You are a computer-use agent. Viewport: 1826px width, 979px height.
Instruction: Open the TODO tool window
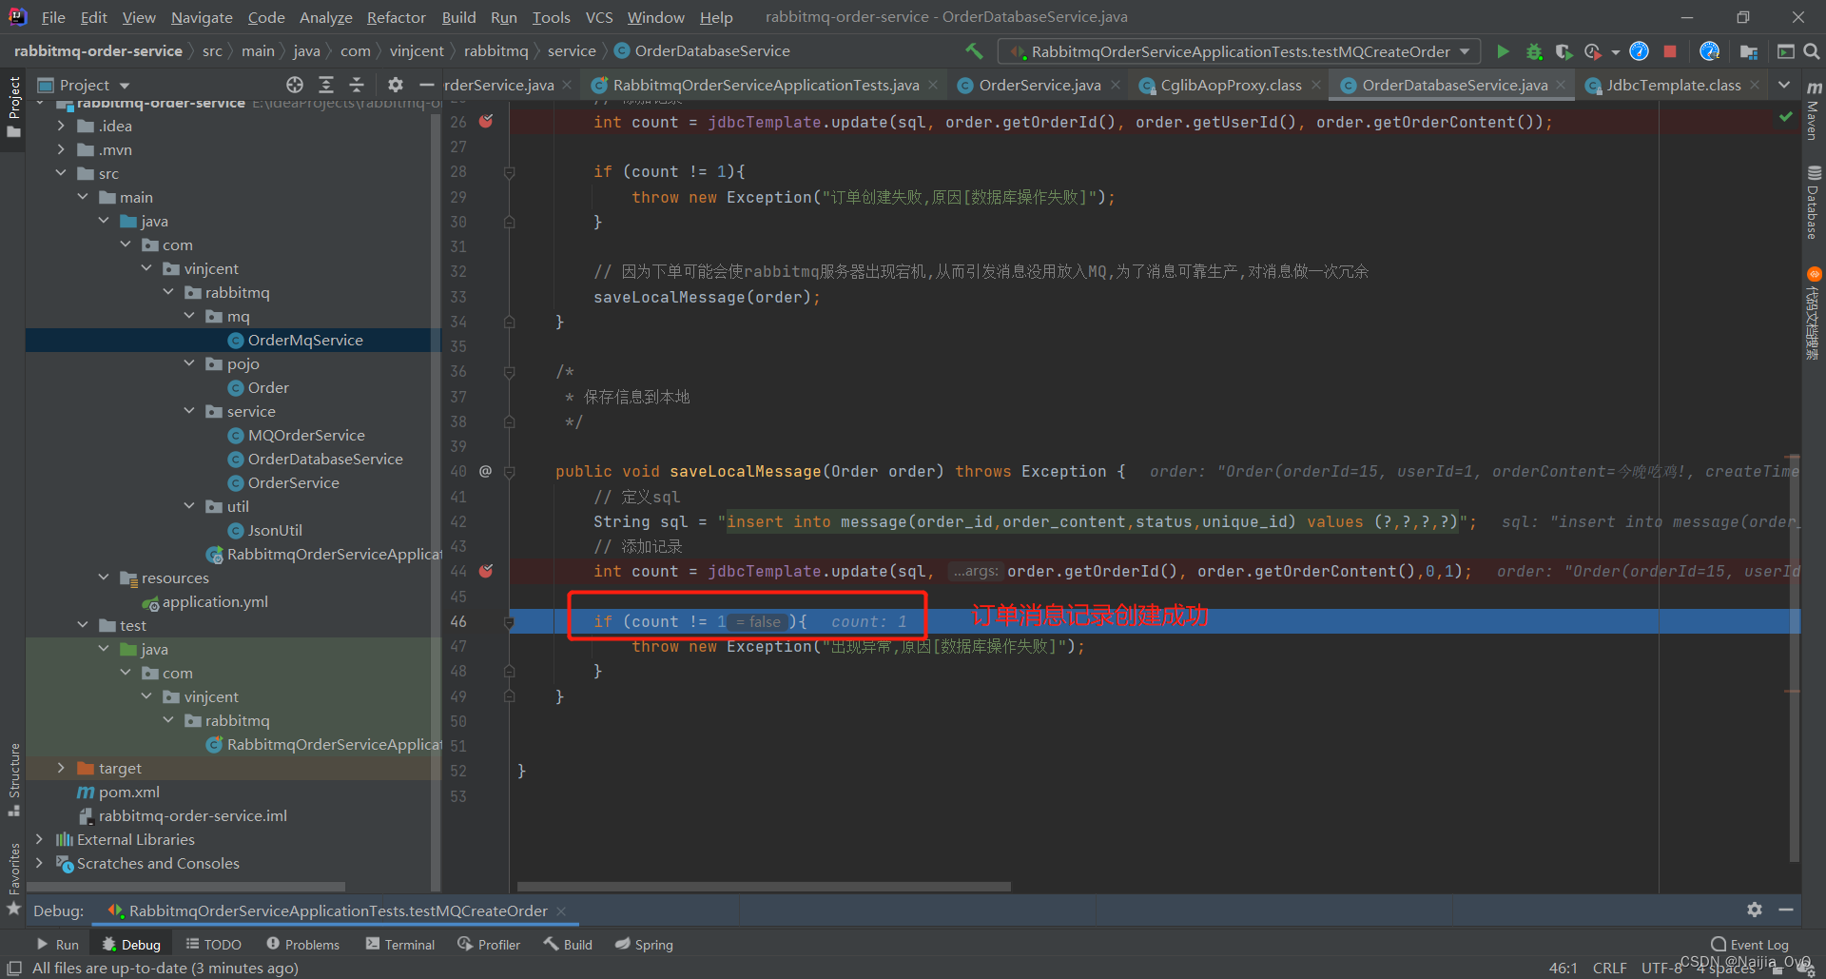point(213,945)
